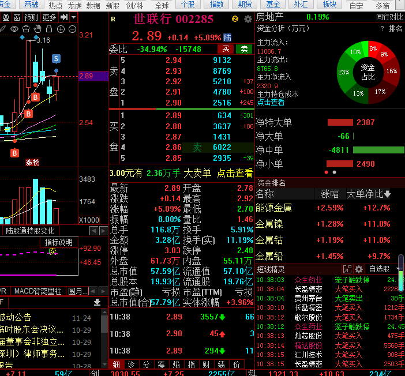Viewport: 405px width, 376px height.
Task: Select 多窗 in the top menu
Action: click(x=382, y=6)
